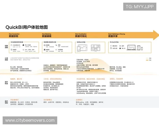Image resolution: width=159 pixels, height=127 pixels.
Task: Click the dimension icon in Data Modeling box
Action: click(56, 45)
